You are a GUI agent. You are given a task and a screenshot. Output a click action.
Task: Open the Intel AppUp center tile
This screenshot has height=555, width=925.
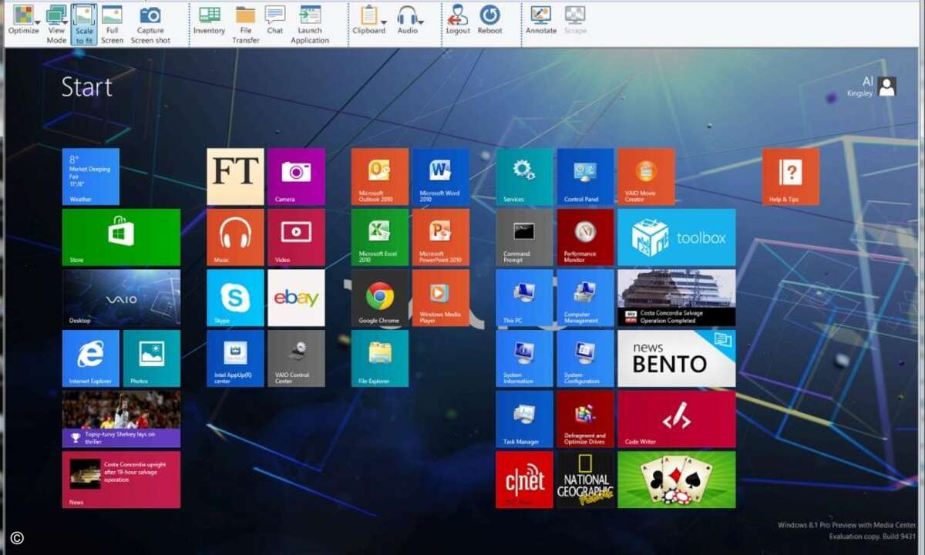pos(235,358)
